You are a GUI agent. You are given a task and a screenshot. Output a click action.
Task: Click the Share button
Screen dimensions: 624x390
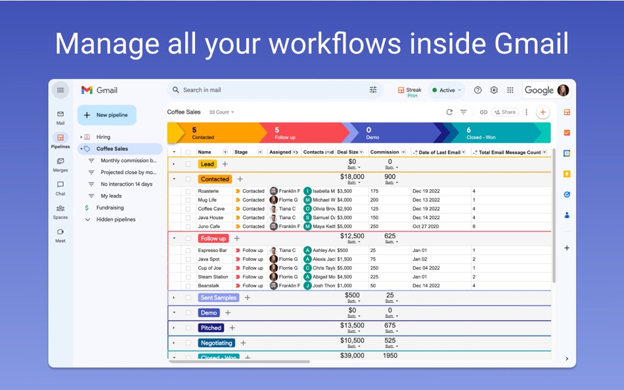(x=505, y=112)
